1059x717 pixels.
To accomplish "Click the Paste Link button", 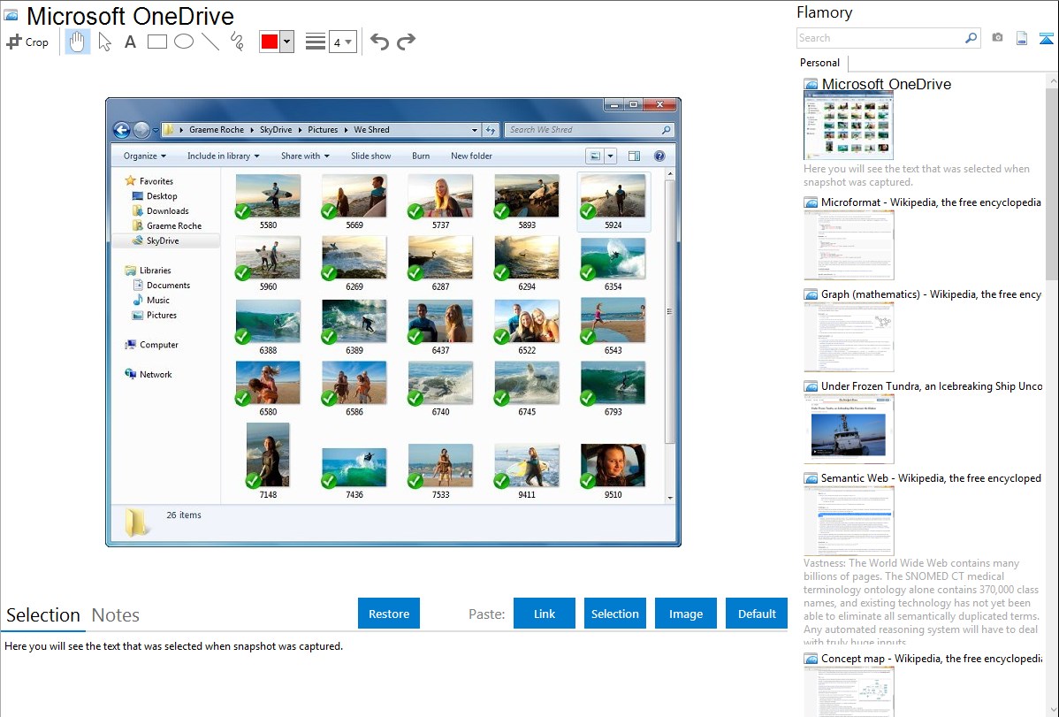I will tap(545, 614).
